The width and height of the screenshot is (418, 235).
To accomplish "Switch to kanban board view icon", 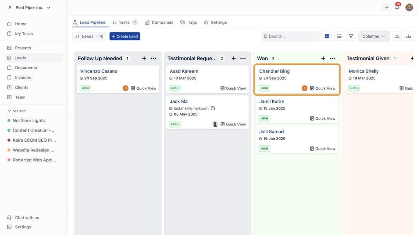I will (x=327, y=36).
